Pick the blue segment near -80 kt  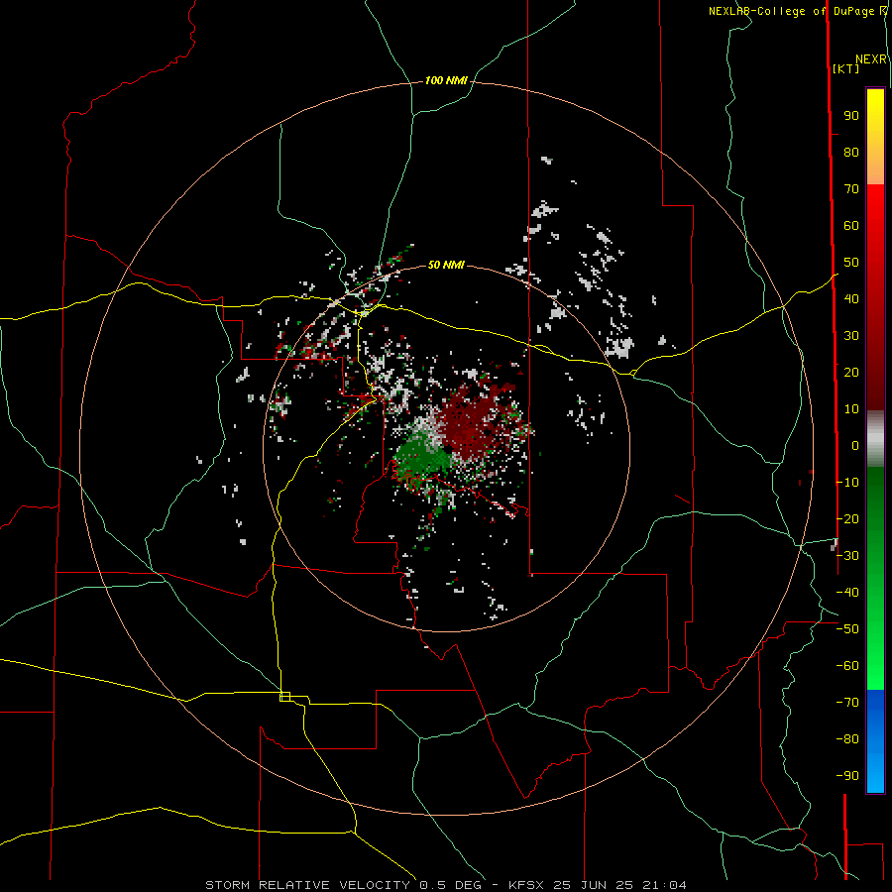875,739
